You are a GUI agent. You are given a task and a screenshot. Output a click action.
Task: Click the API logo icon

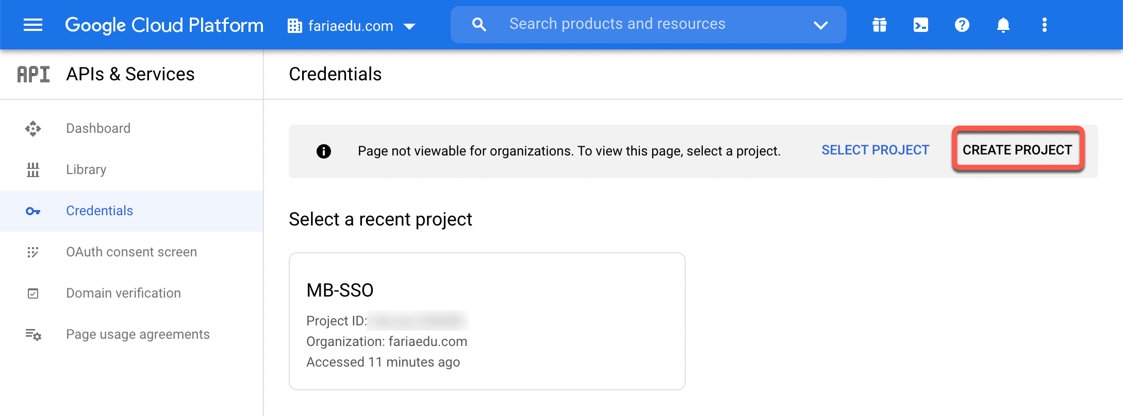34,74
